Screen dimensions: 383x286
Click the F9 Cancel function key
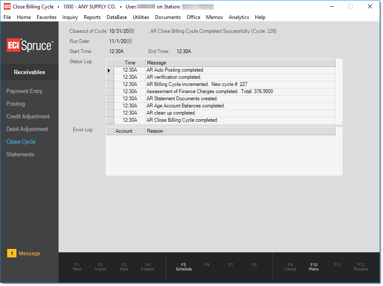point(290,267)
